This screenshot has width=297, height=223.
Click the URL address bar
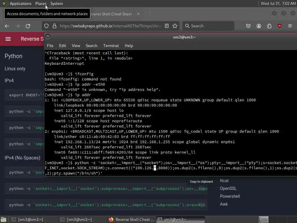pos(110,26)
